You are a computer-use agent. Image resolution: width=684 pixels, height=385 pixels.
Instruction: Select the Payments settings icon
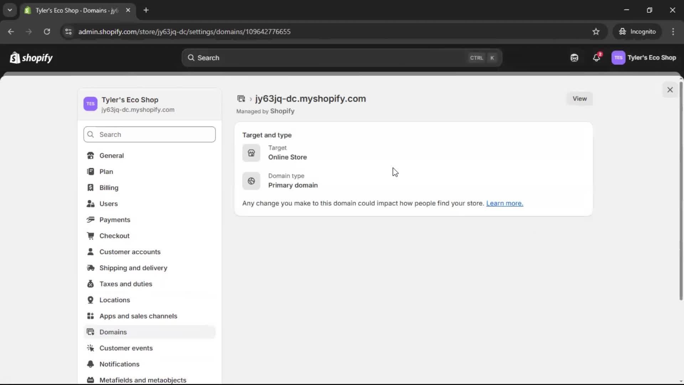click(90, 220)
